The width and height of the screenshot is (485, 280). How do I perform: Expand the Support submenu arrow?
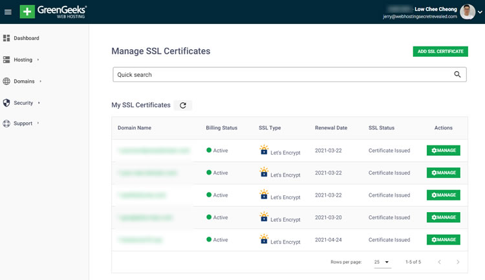pos(38,123)
